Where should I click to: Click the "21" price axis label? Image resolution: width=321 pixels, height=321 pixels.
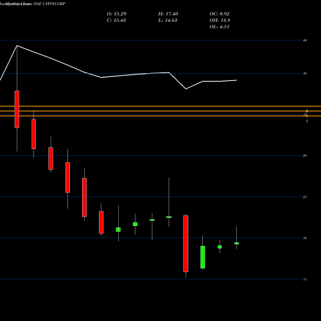[x=305, y=197]
